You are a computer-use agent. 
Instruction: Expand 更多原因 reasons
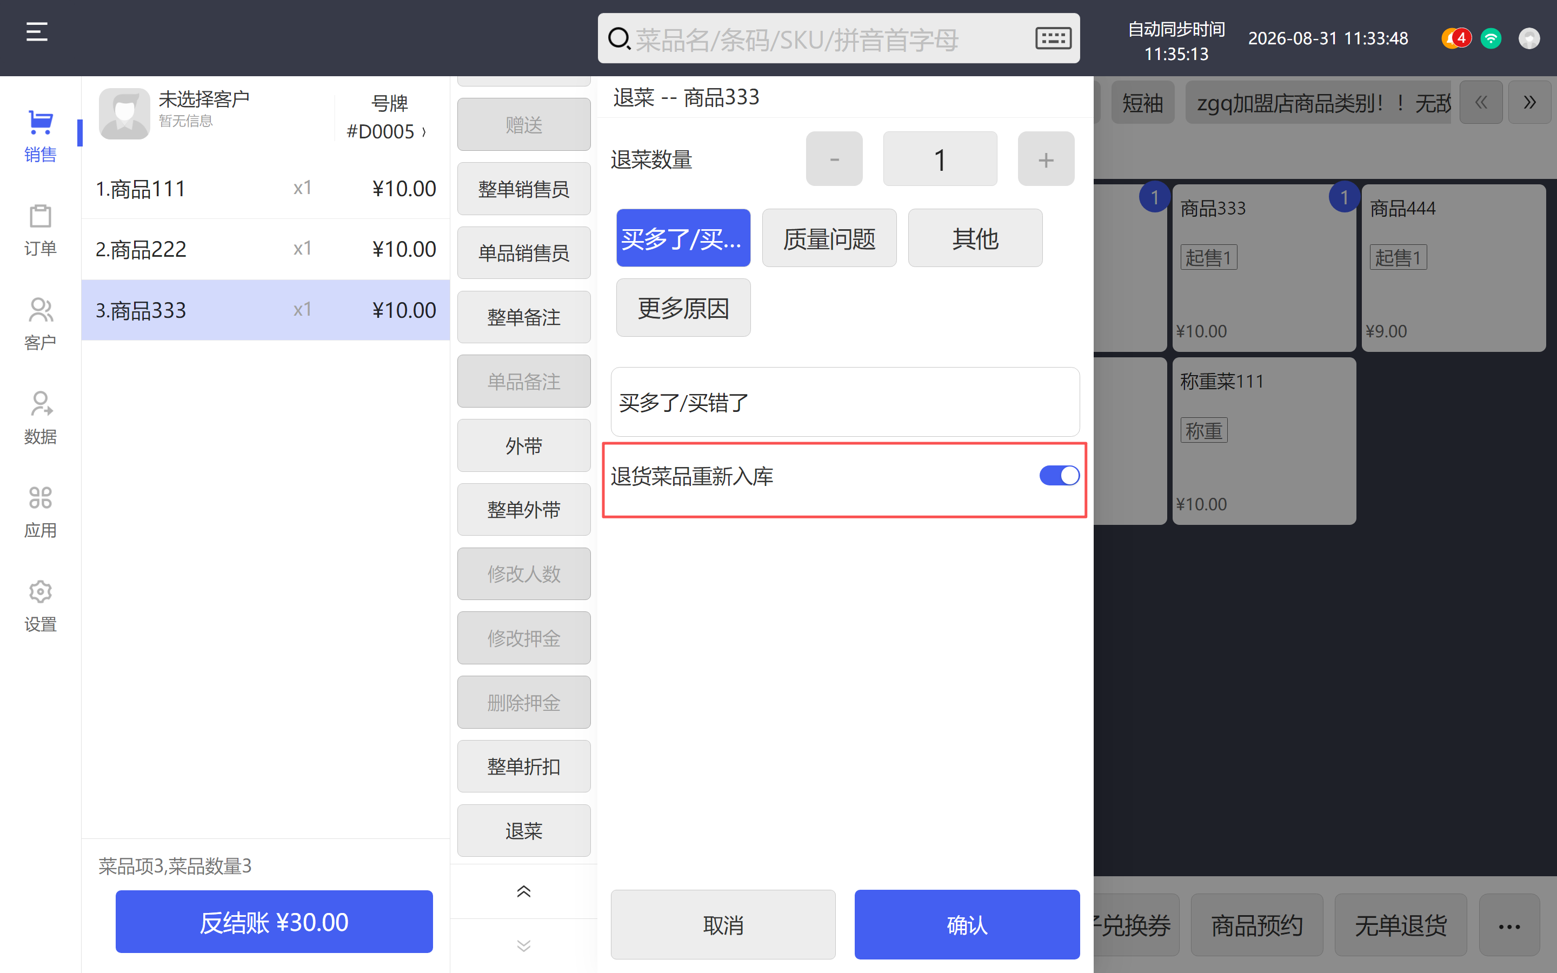coord(683,308)
